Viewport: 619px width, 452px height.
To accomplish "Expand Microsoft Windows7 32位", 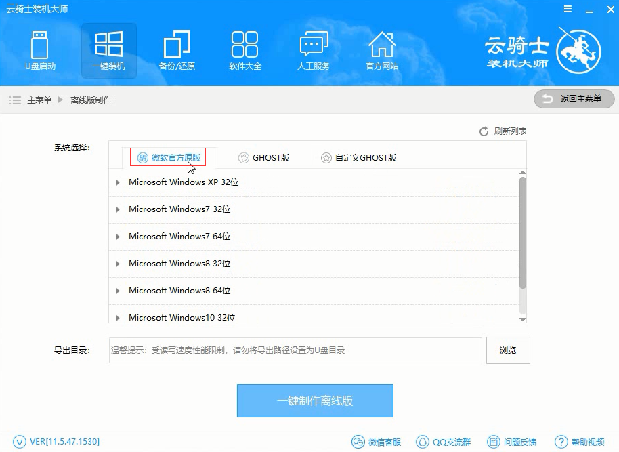I will [117, 209].
